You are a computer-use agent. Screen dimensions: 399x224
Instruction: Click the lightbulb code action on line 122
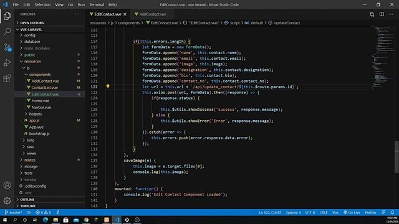[108, 86]
